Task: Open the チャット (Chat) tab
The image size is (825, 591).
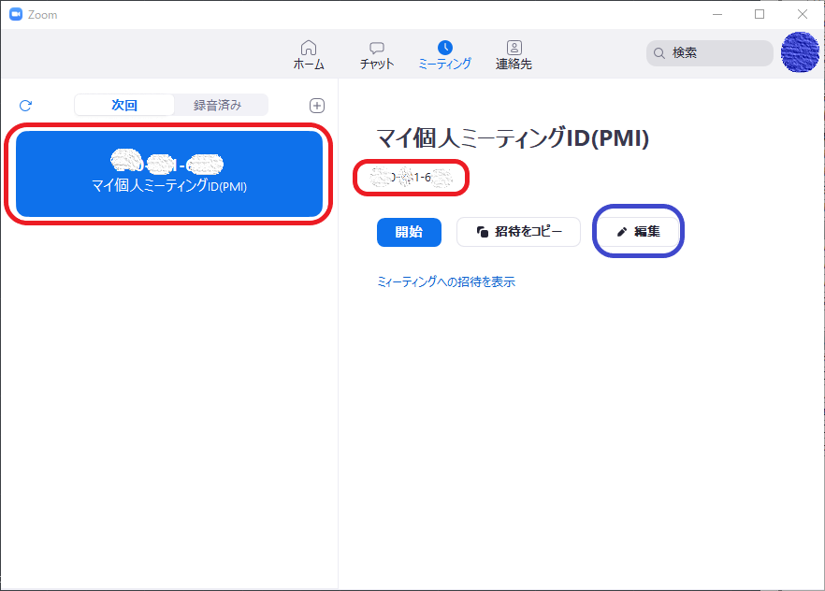Action: click(377, 55)
